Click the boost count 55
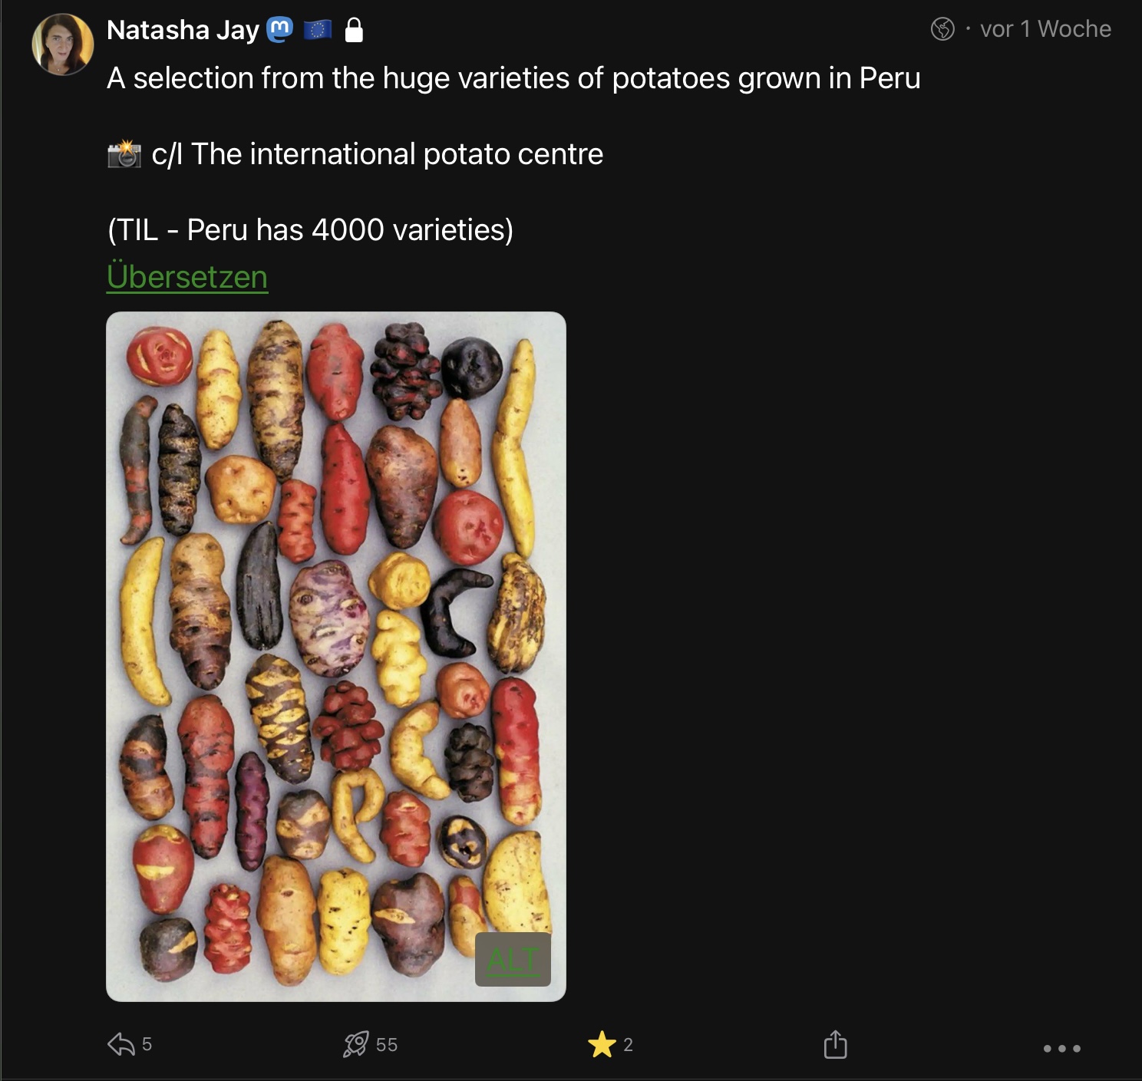The width and height of the screenshot is (1142, 1081). pyautogui.click(x=387, y=1045)
